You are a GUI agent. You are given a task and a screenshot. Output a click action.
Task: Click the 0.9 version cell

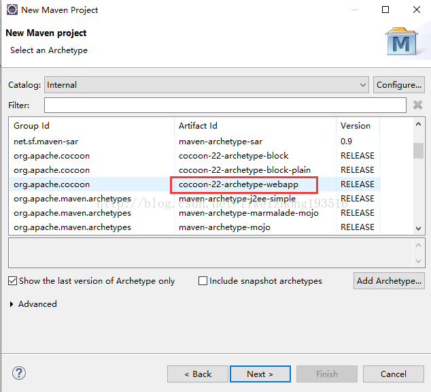(346, 142)
